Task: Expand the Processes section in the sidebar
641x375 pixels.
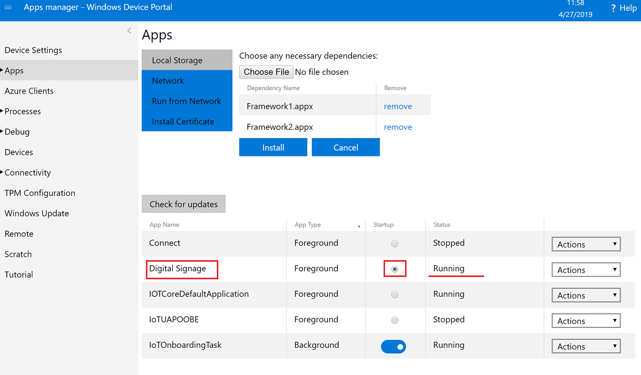Action: click(x=23, y=112)
